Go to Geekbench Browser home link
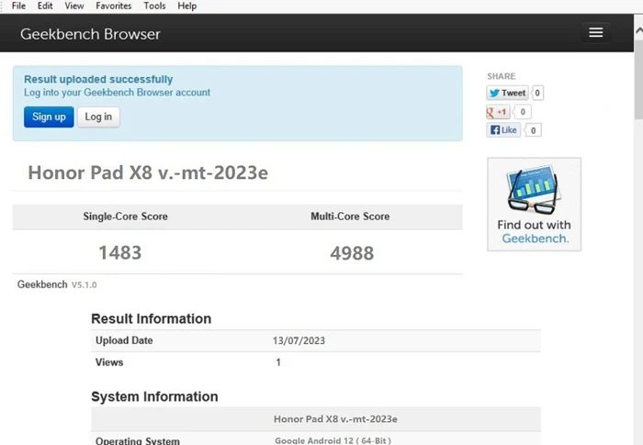 (x=90, y=34)
